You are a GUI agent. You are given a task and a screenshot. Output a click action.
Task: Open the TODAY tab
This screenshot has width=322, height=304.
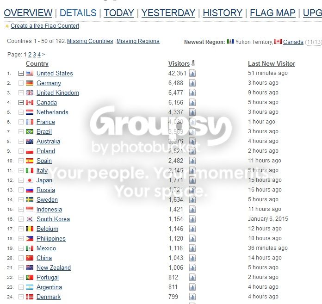click(x=119, y=13)
